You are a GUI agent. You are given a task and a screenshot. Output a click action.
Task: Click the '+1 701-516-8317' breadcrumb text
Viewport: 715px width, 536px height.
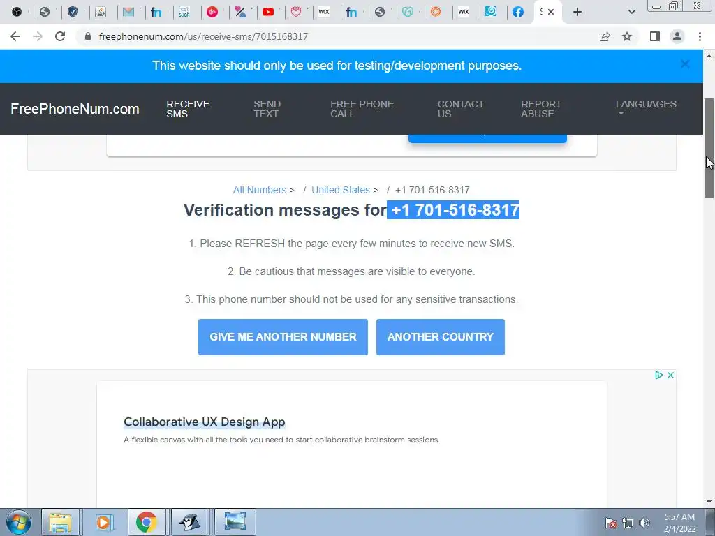432,190
